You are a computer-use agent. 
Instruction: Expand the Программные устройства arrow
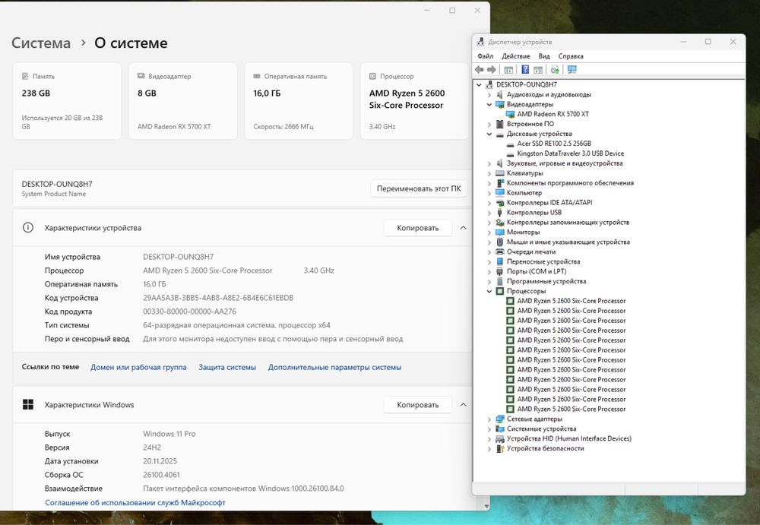click(x=489, y=281)
